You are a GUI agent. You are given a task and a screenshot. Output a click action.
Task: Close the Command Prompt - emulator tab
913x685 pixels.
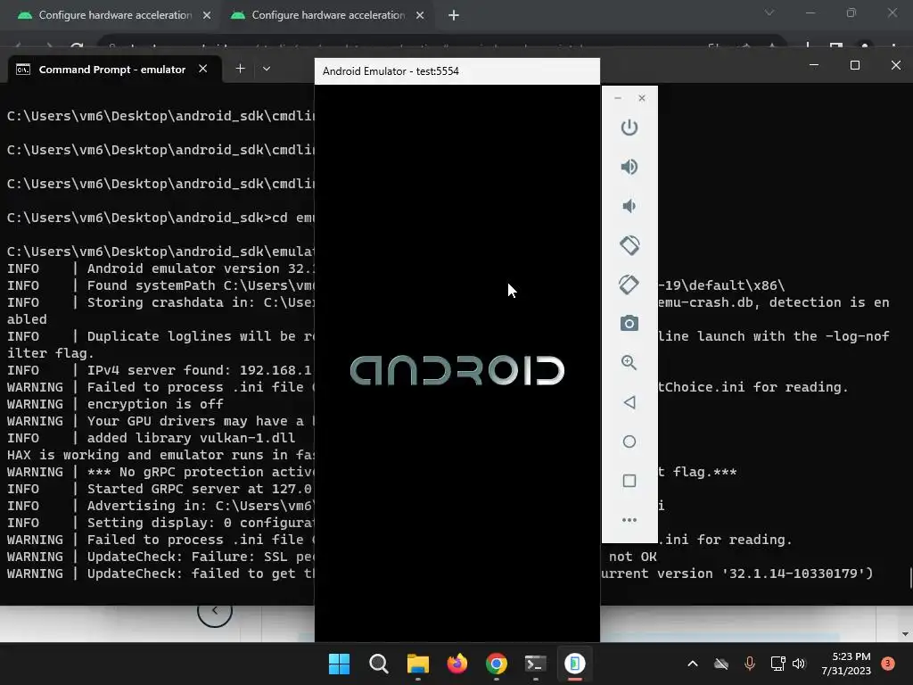[x=202, y=69]
